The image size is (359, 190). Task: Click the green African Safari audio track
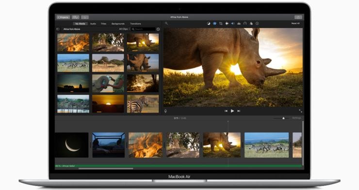tap(179, 166)
